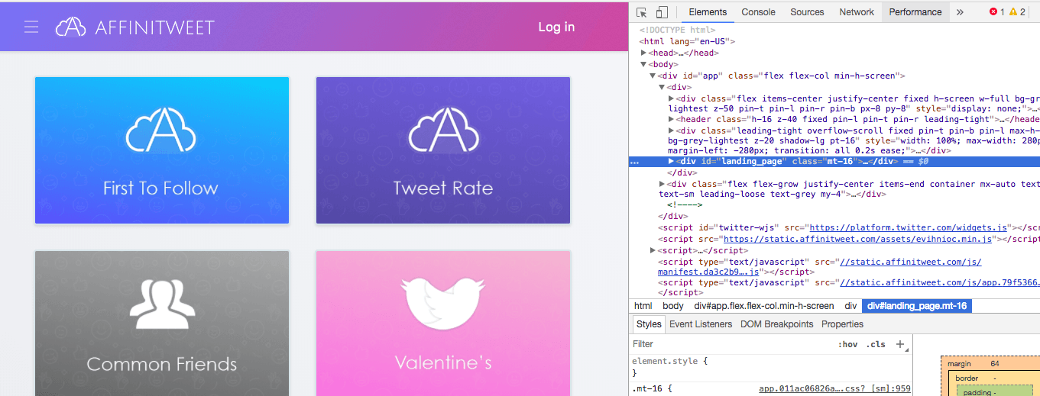Click the Affinitweet cloud logo in header

(71, 27)
